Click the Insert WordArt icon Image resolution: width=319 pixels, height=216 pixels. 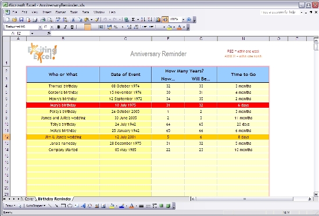pos(83,206)
